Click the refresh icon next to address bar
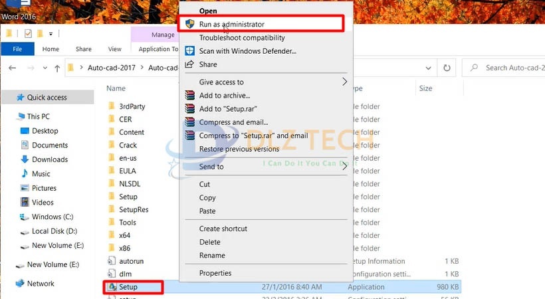This screenshot has height=299, width=545. coord(449,68)
